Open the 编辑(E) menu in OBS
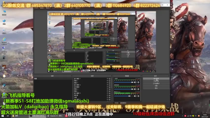 tap(42, 8)
